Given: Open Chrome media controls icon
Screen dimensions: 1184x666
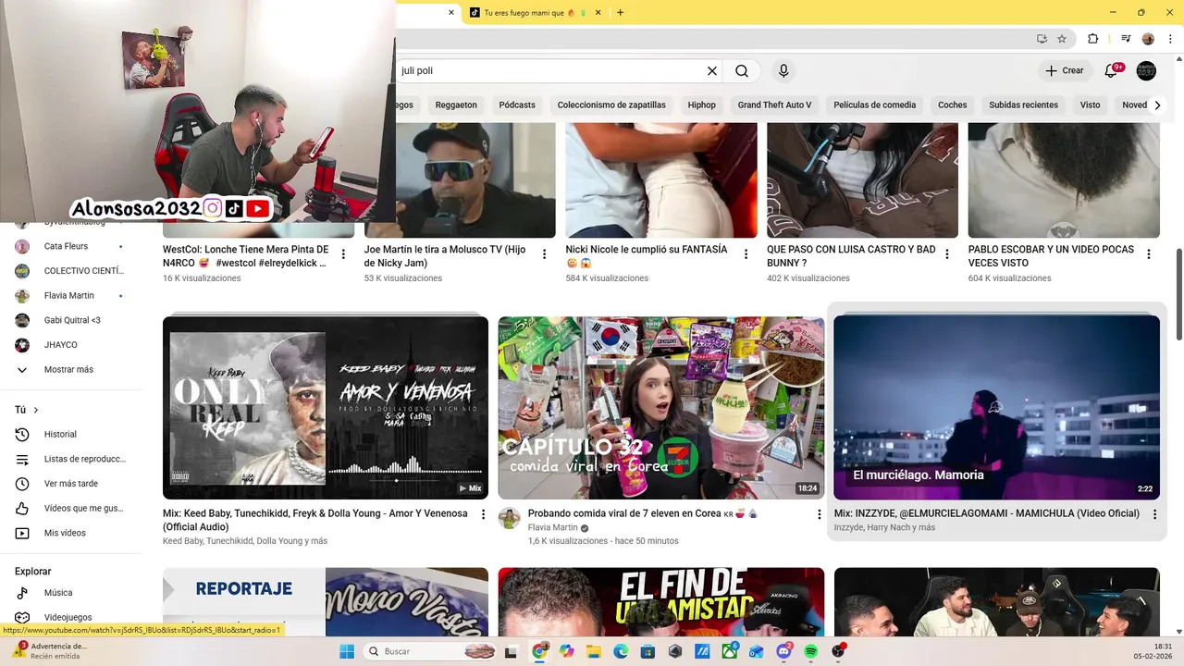Looking at the screenshot, I should (1126, 39).
